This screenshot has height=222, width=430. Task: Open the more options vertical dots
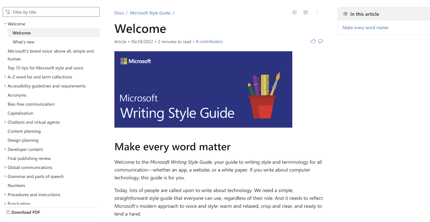point(317,13)
